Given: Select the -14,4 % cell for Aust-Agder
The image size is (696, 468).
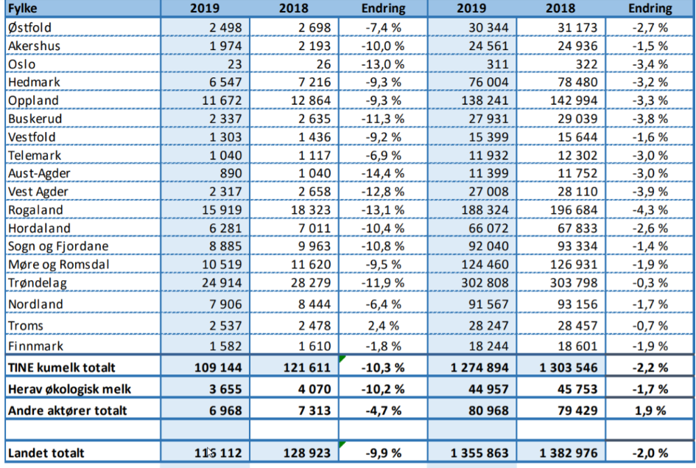Looking at the screenshot, I should 384,173.
